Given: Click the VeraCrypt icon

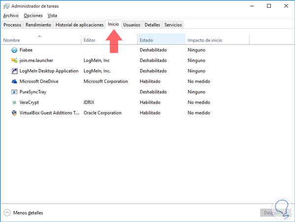Looking at the screenshot, I should (x=14, y=103).
